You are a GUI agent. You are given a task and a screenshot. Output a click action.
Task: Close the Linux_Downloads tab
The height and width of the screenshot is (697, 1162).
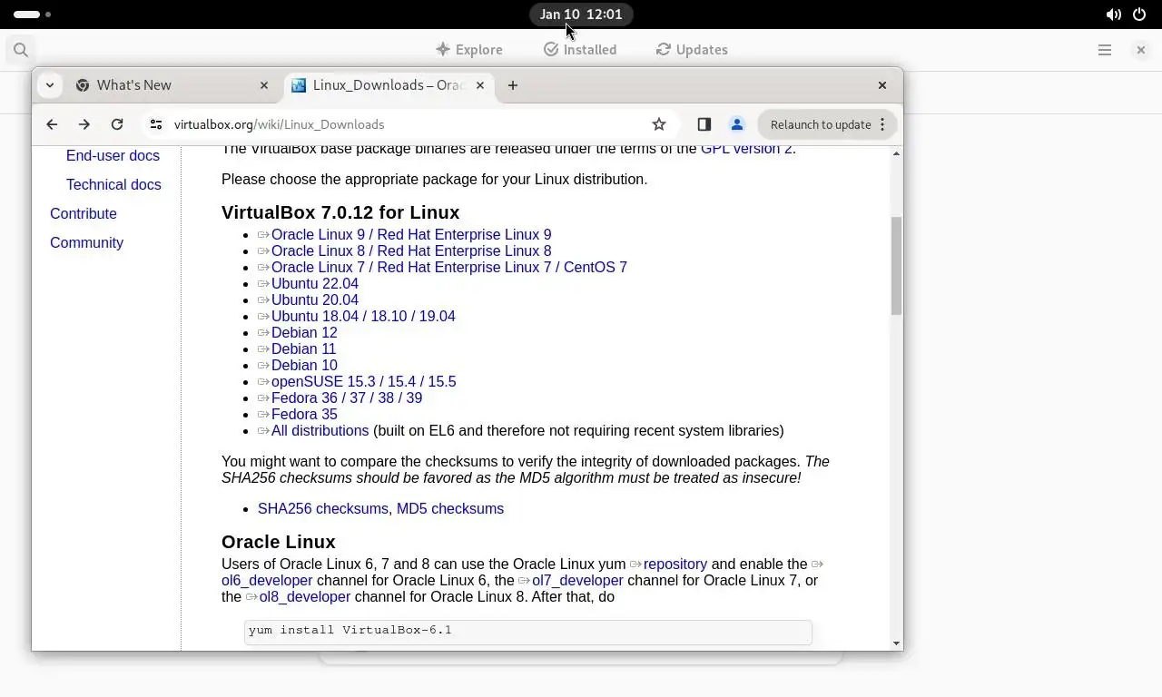coord(480,85)
